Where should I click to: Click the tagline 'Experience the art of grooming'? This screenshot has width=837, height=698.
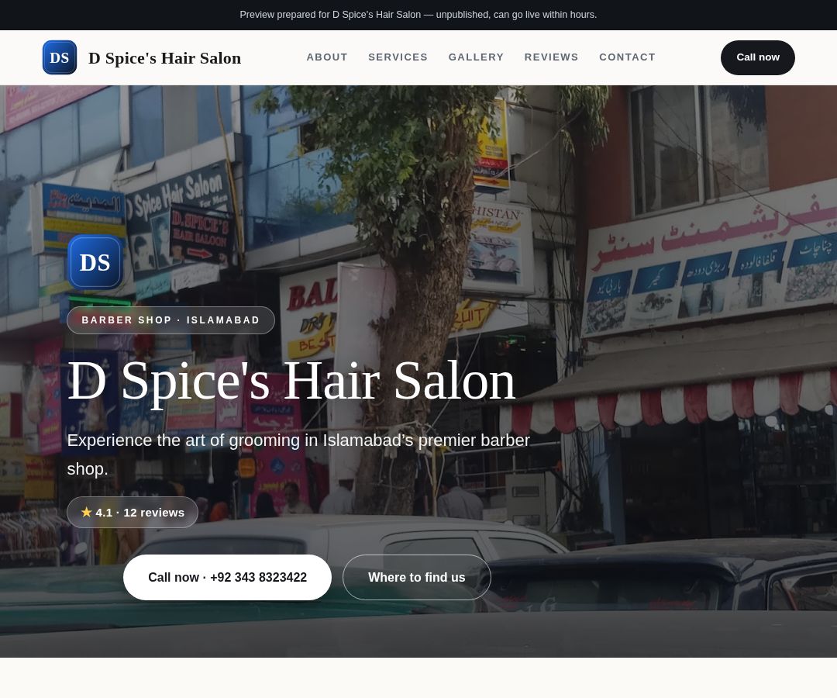(298, 454)
